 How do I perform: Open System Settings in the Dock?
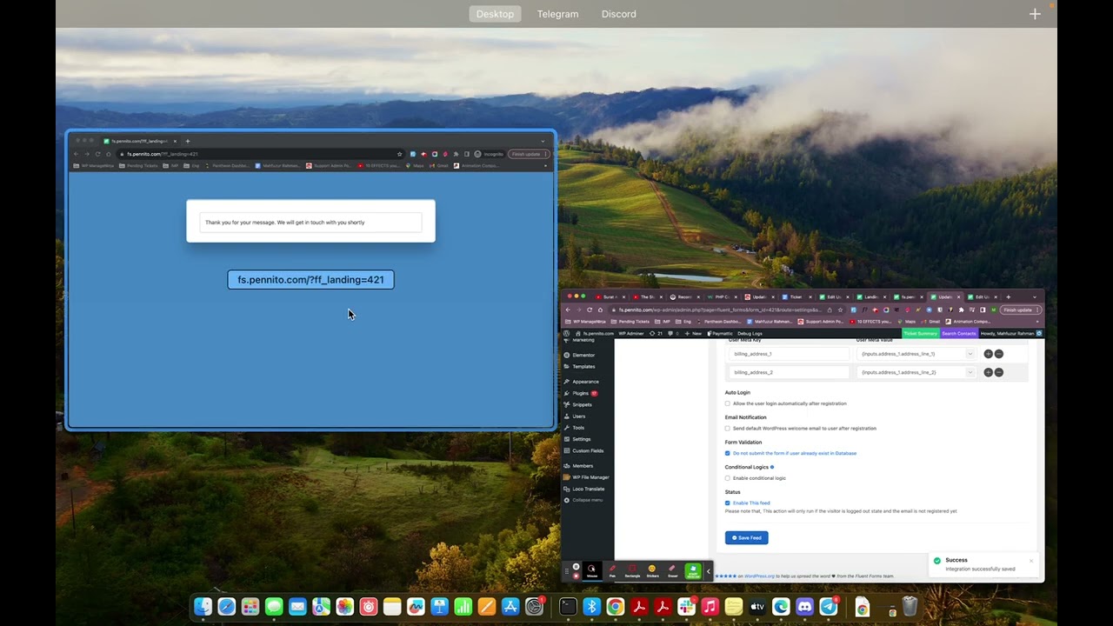[x=534, y=606]
